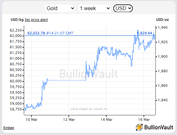
Task: Click the 1,900 tick on right axis
Action: click(x=163, y=56)
